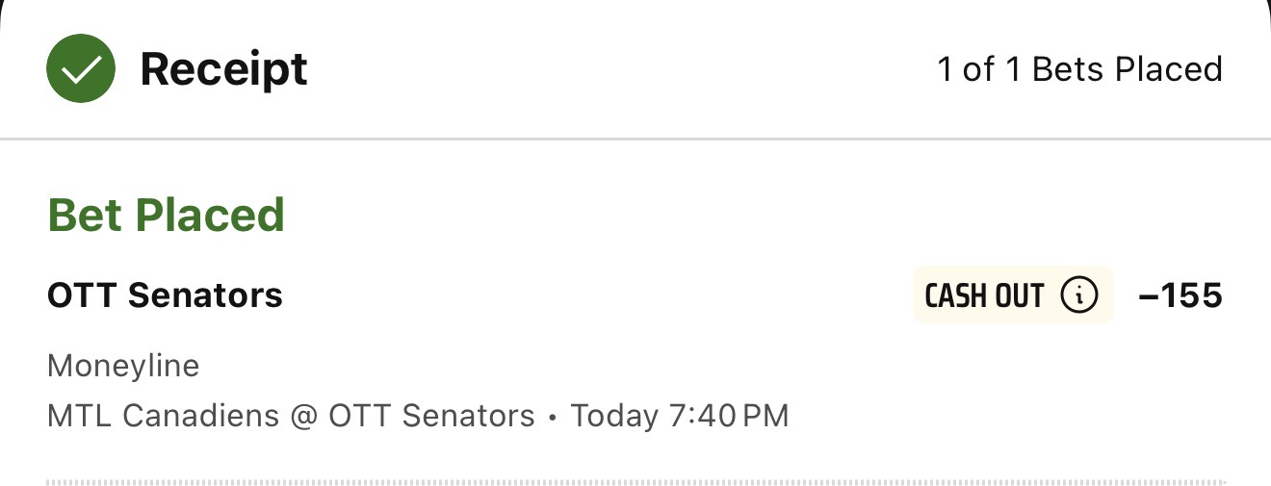Click the dotted divider below the bet
The image size is (1271, 486).
coord(635,481)
